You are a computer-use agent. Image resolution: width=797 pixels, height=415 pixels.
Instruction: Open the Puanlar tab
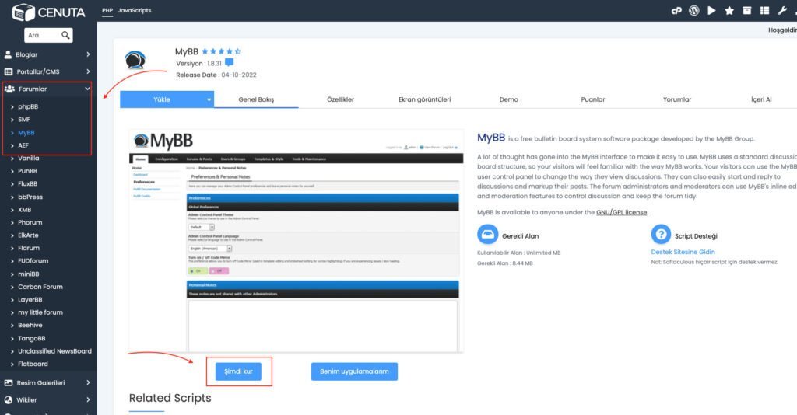593,99
